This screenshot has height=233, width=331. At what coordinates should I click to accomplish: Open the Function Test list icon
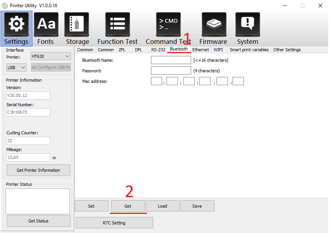(x=117, y=25)
